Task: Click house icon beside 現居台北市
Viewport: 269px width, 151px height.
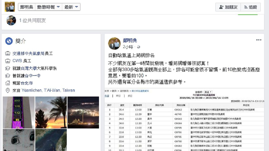Action: pyautogui.click(x=8, y=83)
